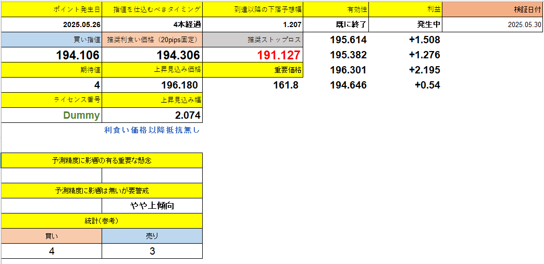Select the 上昇見込み価格 header cell
544x264 pixels.
click(x=152, y=70)
